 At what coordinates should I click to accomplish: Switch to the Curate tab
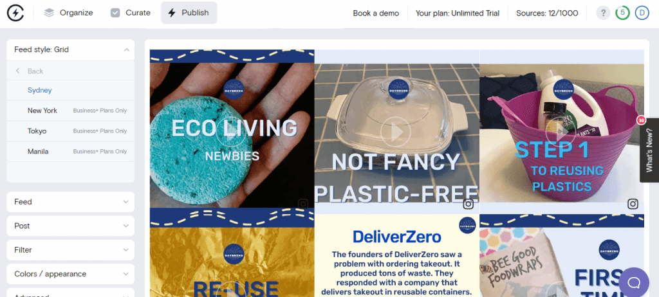130,13
